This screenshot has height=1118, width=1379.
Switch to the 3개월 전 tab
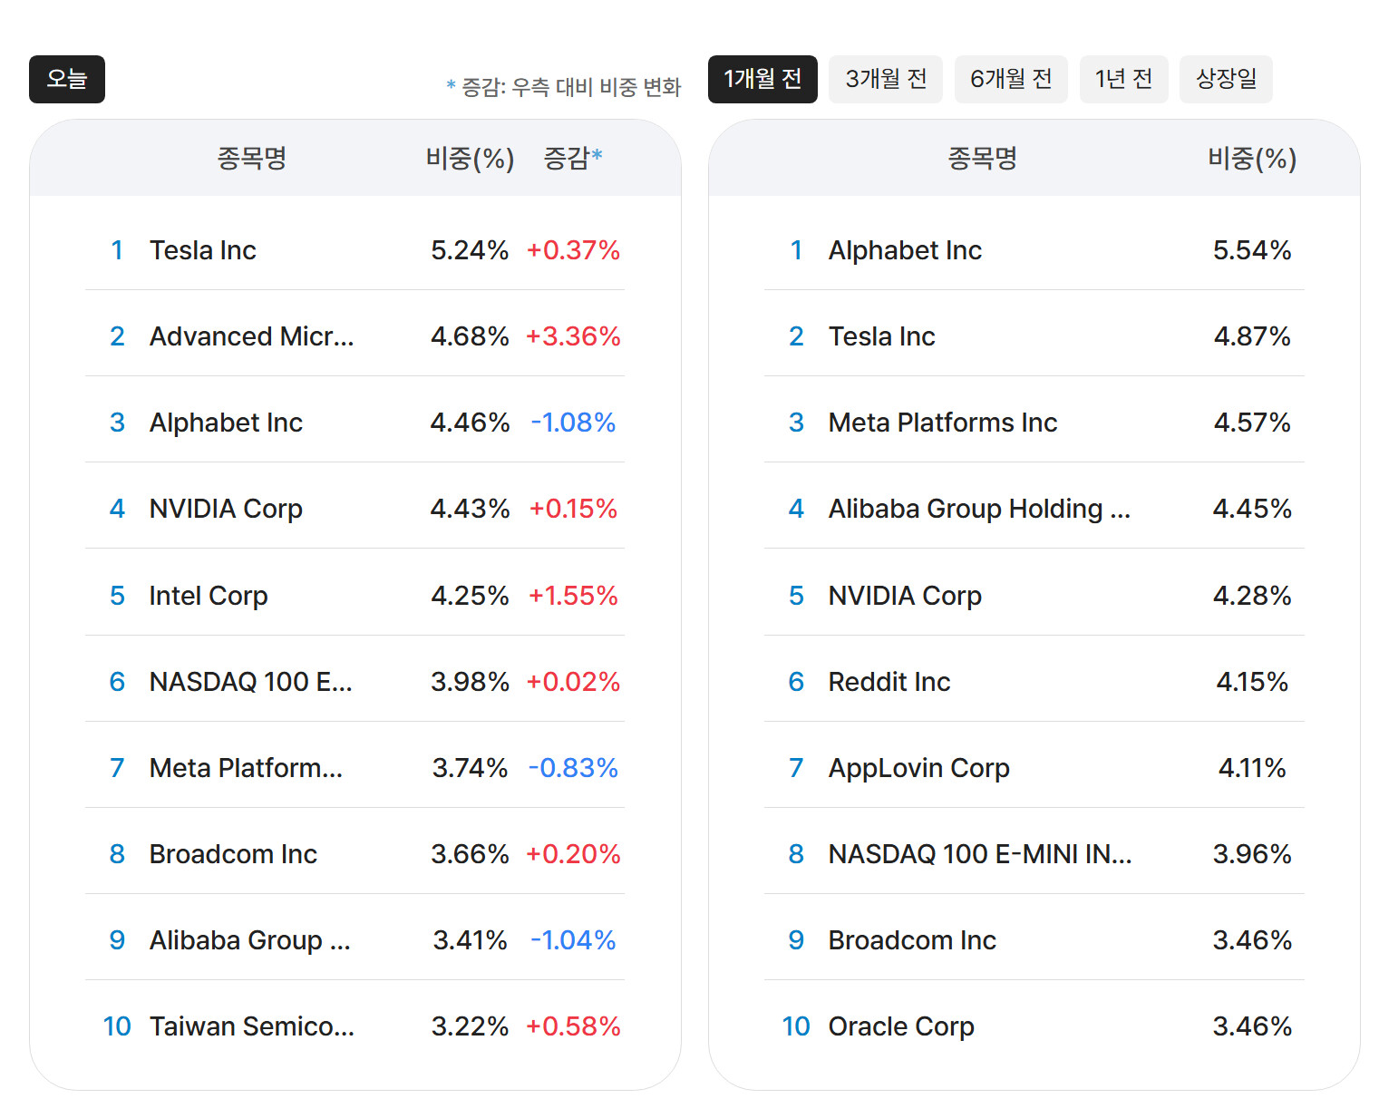(x=885, y=80)
